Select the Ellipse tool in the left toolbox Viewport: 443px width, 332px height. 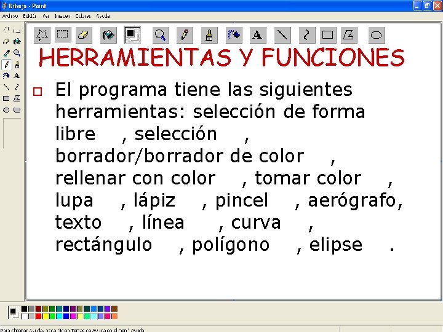(x=7, y=110)
